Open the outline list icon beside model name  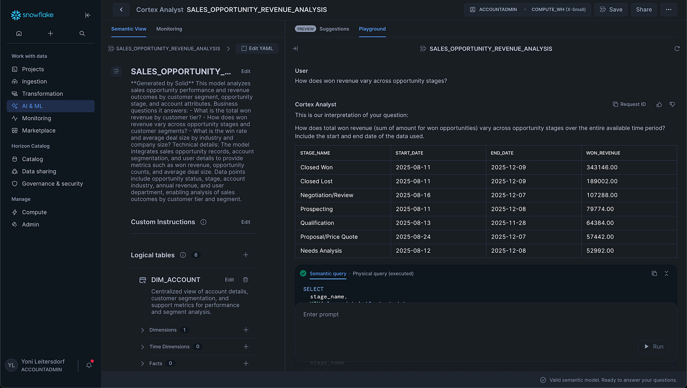(x=117, y=71)
